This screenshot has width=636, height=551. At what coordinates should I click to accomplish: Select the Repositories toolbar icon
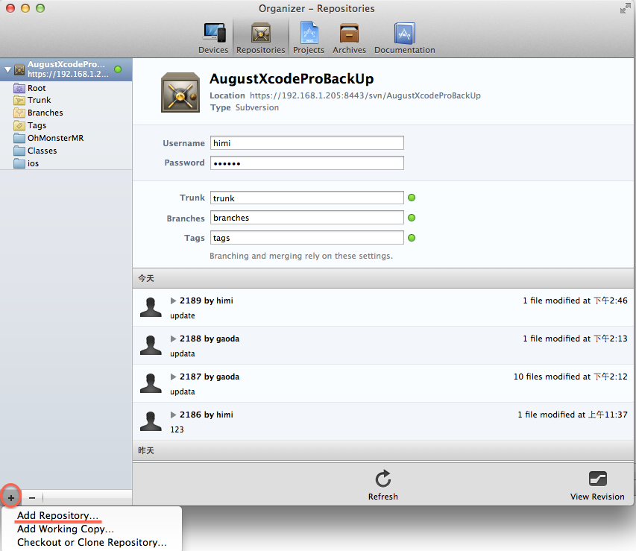[260, 37]
